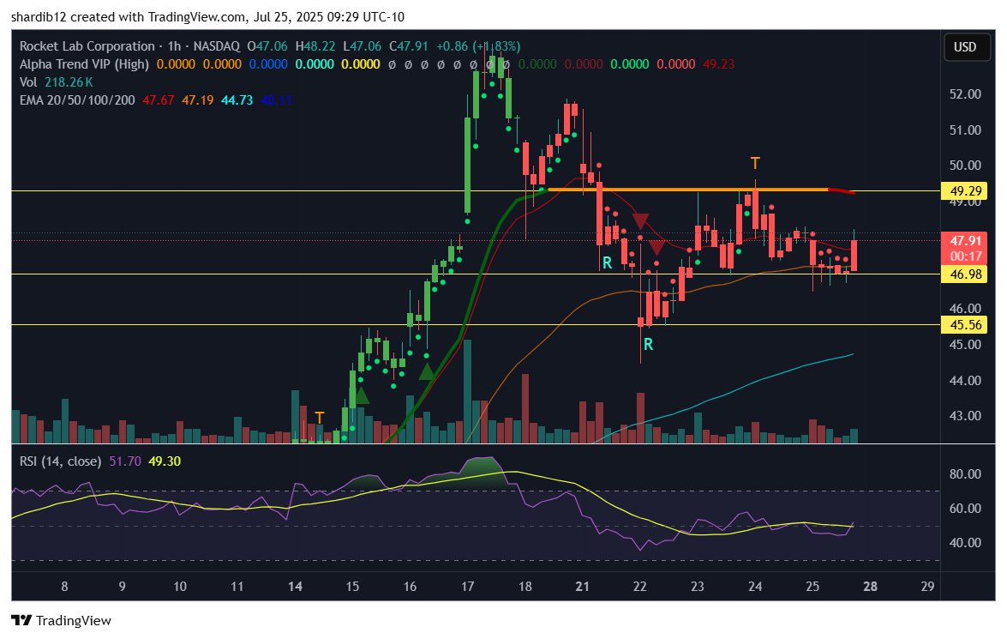Open the USD currency selector
The width and height of the screenshot is (1007, 639).
pos(965,47)
